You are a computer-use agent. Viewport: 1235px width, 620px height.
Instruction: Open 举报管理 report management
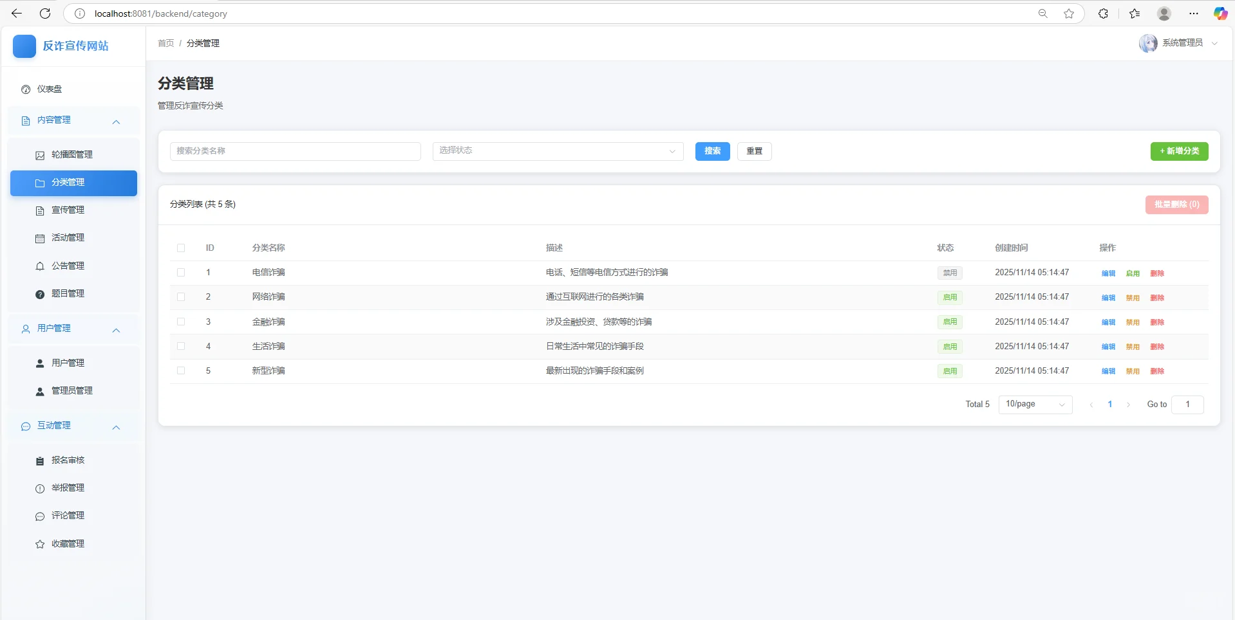point(68,488)
